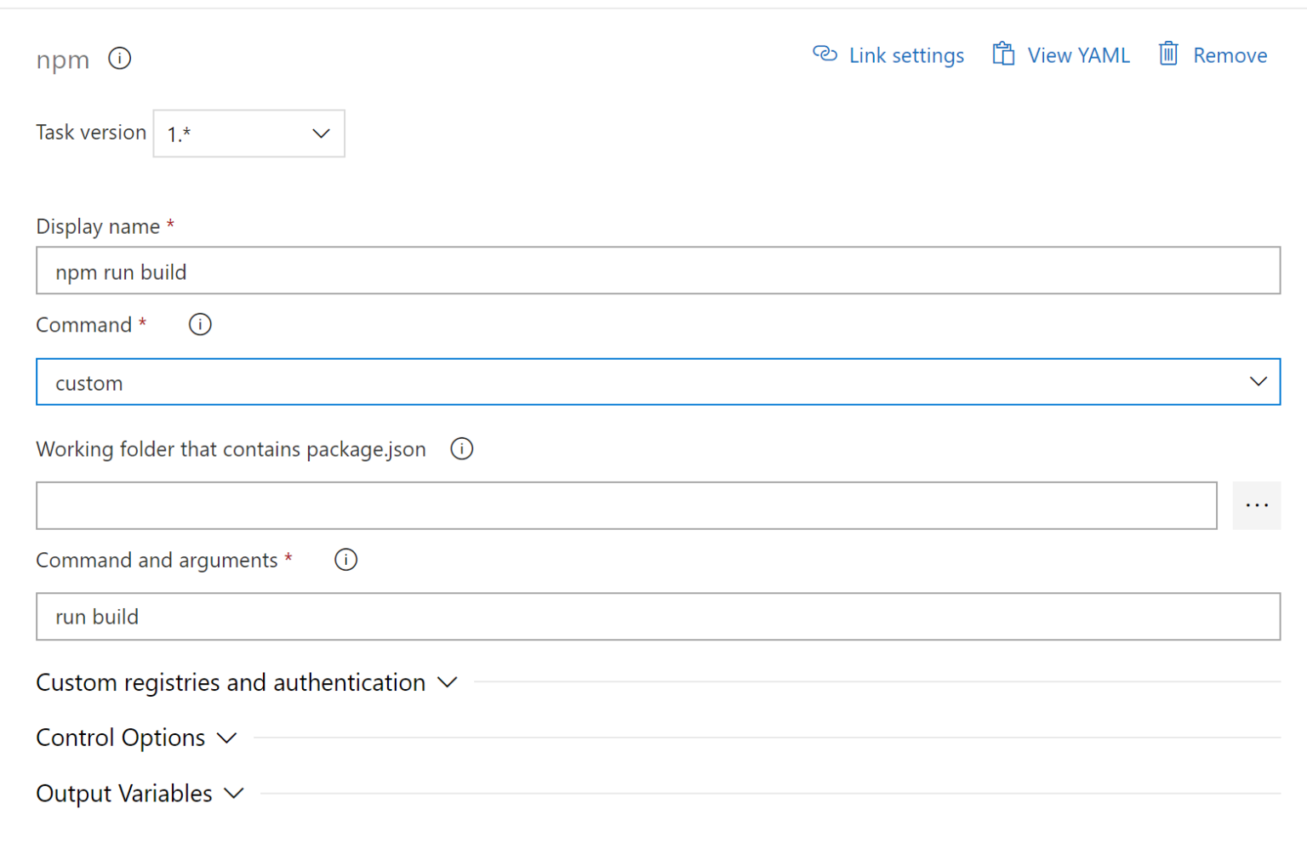Show info for Command and arguments
The width and height of the screenshot is (1307, 866).
[345, 560]
